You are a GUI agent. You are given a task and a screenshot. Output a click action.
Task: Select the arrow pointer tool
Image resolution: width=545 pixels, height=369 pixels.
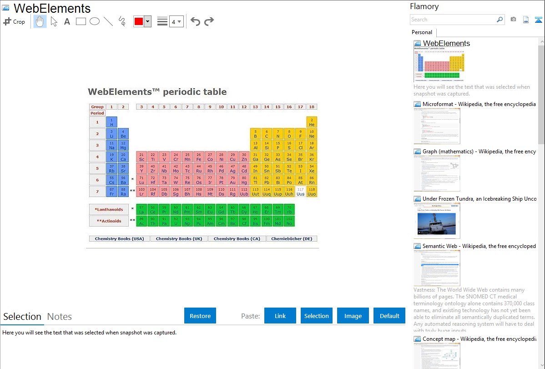click(54, 21)
